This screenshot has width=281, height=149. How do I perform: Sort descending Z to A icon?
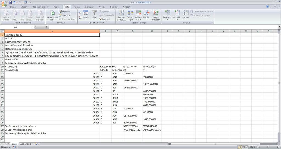pos(80,18)
